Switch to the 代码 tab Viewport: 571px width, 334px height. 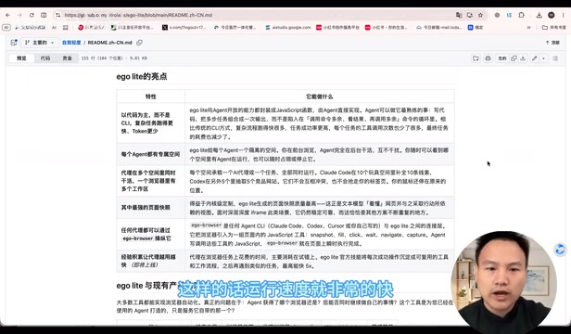point(45,58)
